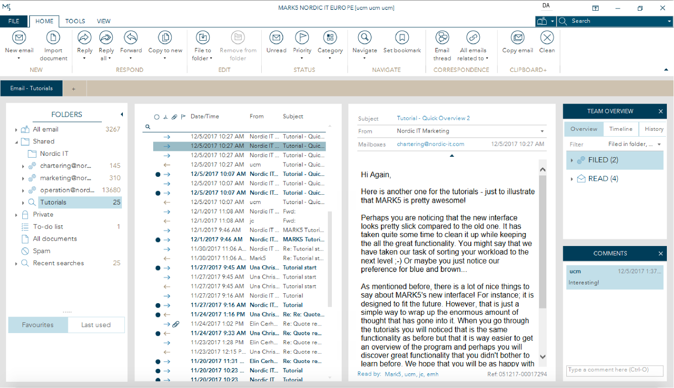Select the ucm comment "Interesting!"
Viewport: 674px width, 388px height.
coord(615,277)
